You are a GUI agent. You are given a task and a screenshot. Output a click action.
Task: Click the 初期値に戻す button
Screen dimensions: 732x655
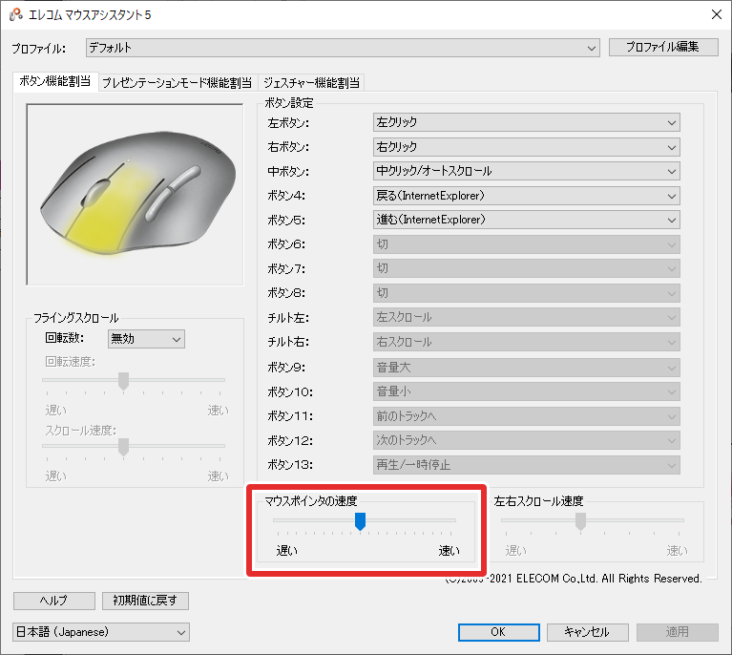pos(145,601)
